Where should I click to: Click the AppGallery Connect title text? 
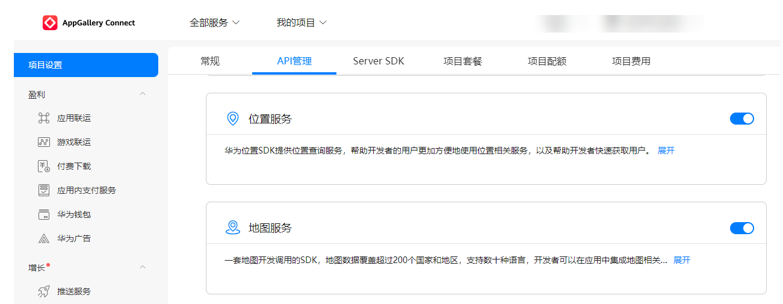(x=99, y=23)
